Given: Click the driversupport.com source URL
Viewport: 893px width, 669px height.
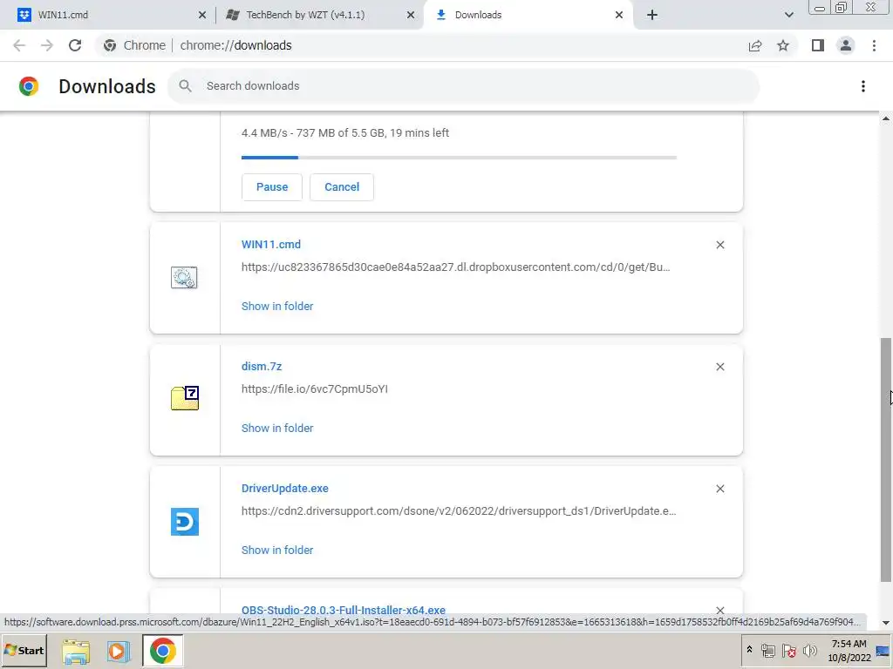Looking at the screenshot, I should click(459, 510).
